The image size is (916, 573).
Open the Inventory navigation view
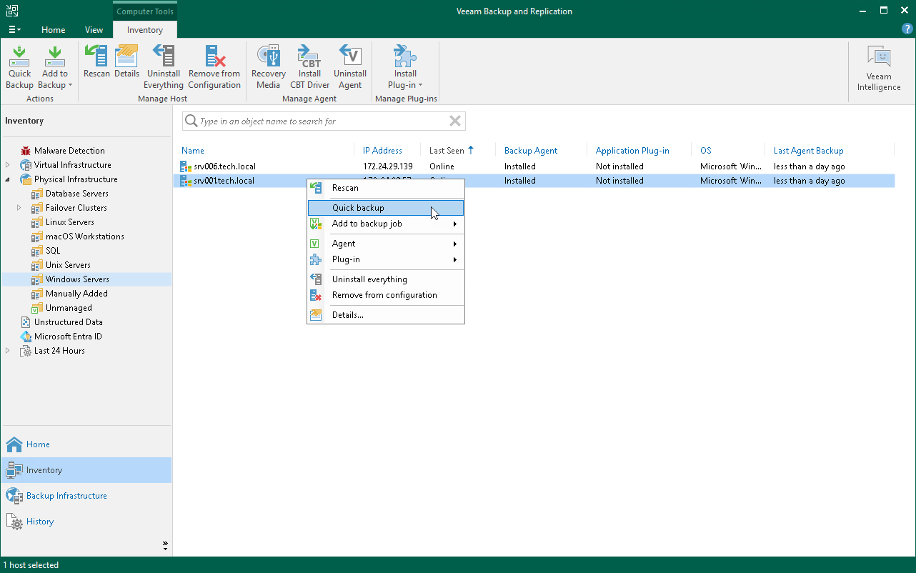86,470
